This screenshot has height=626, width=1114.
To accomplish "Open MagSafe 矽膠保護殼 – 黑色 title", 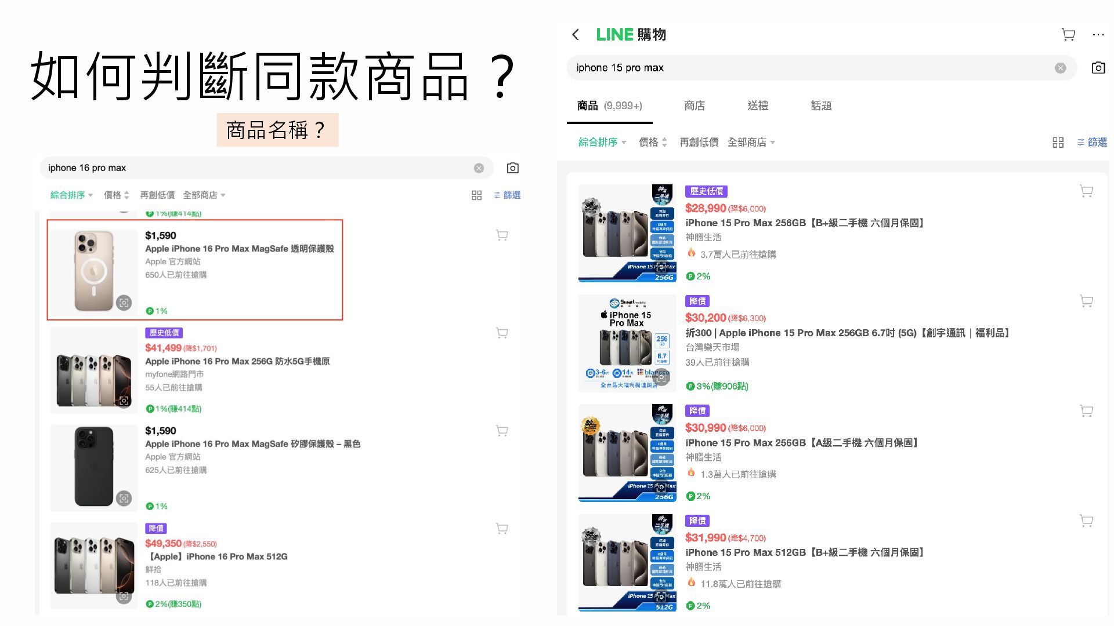I will (x=252, y=444).
